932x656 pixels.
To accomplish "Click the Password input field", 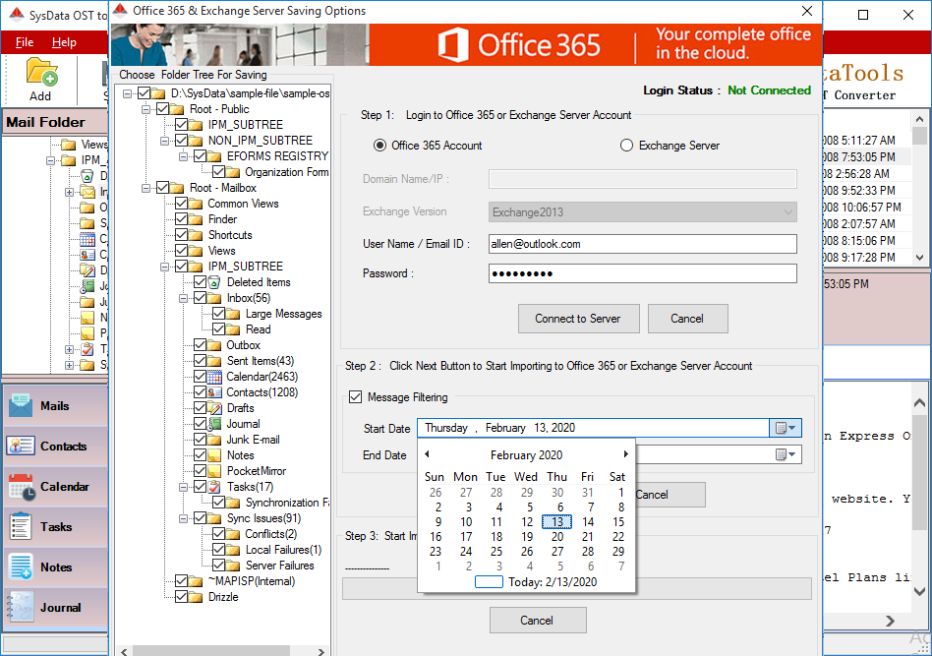I will pyautogui.click(x=643, y=273).
